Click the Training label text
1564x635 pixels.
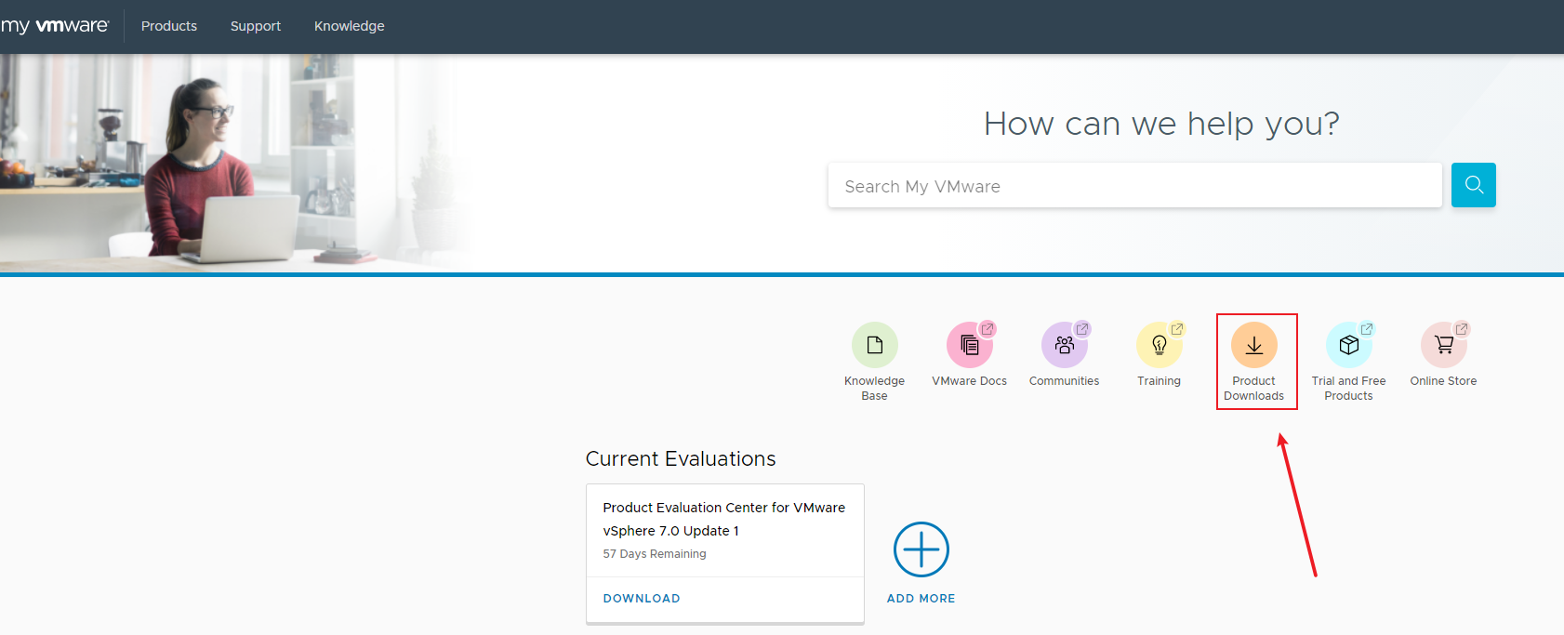point(1159,381)
